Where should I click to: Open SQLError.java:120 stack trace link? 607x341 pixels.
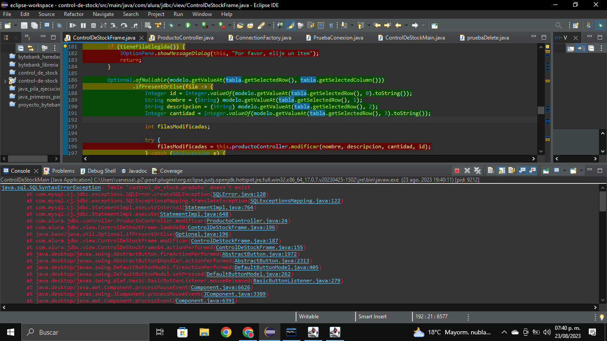[239, 194]
